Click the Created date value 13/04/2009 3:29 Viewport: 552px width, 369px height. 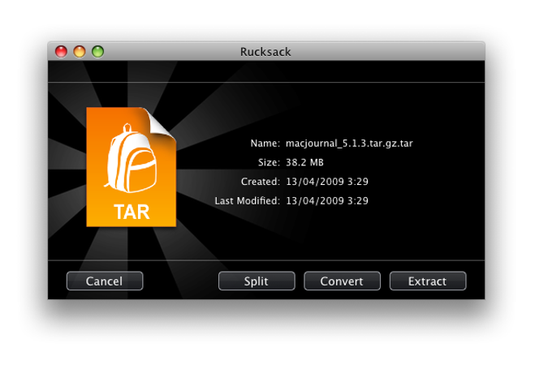click(x=327, y=182)
